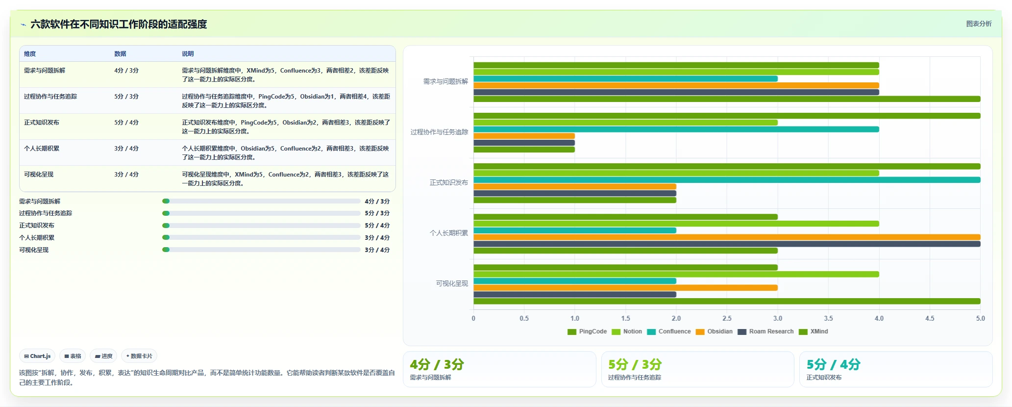Open the 过程协作与任务追踪 data card showing 5分 / 3分

point(697,369)
